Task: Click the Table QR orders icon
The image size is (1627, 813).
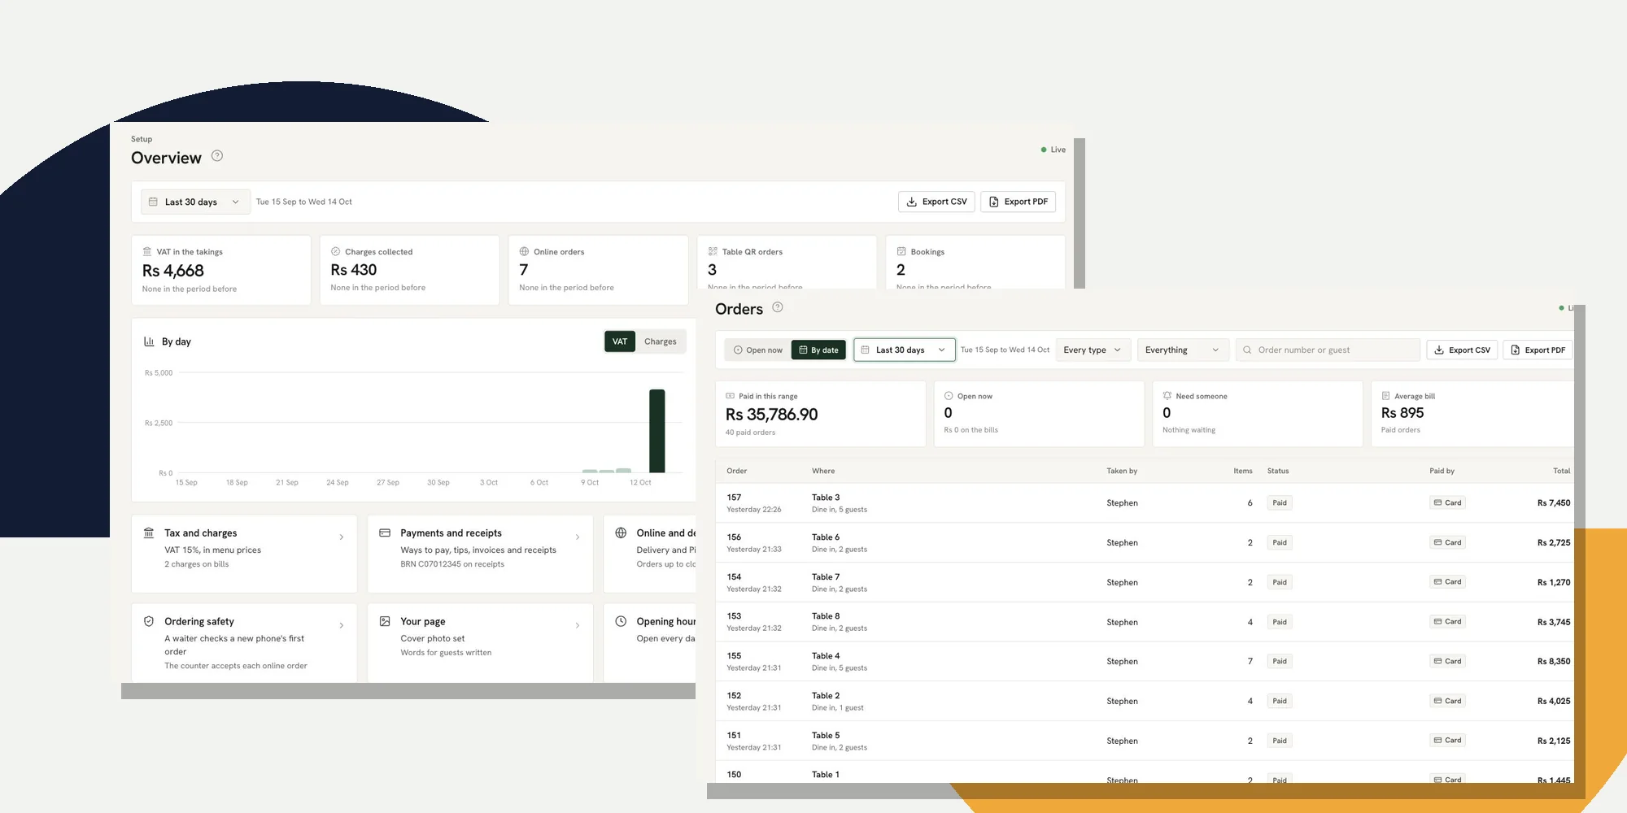Action: coord(713,252)
